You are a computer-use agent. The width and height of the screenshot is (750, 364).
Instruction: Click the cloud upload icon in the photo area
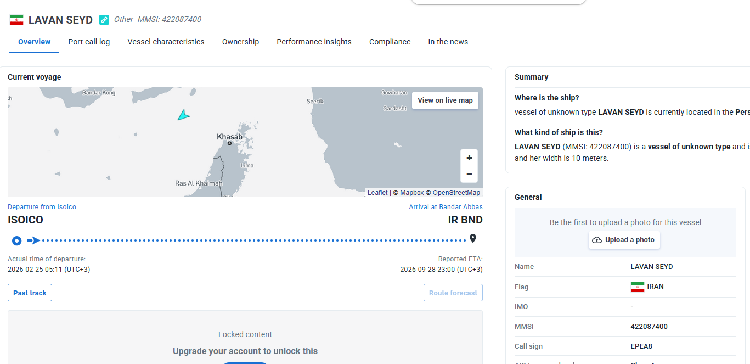(597, 240)
